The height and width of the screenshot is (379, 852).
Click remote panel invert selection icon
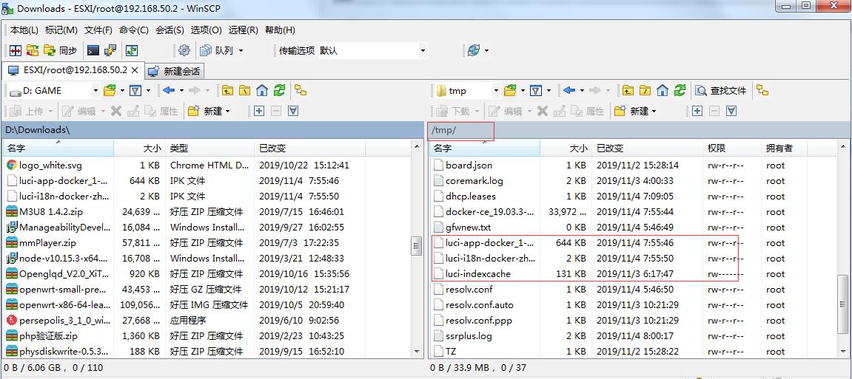click(x=731, y=111)
